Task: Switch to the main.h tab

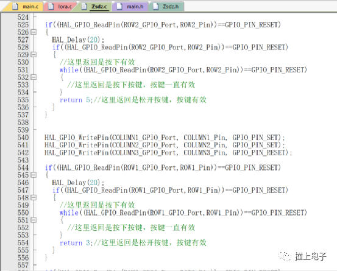Action: (130, 7)
